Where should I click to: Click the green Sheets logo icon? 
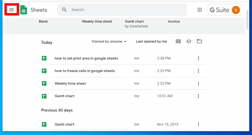pyautogui.click(x=24, y=10)
